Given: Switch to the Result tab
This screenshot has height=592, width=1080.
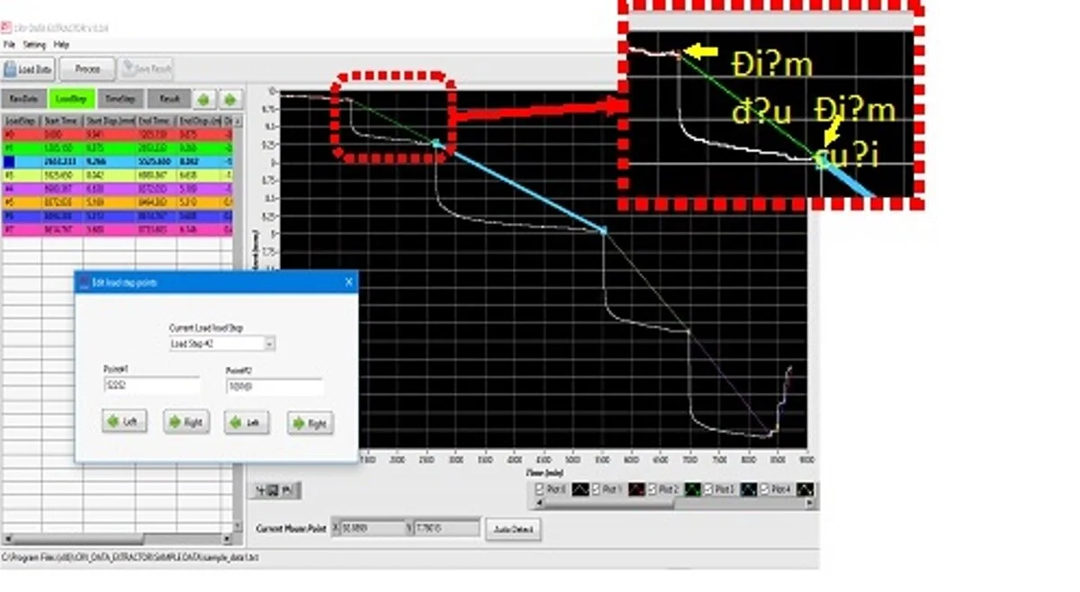Looking at the screenshot, I should click(169, 98).
